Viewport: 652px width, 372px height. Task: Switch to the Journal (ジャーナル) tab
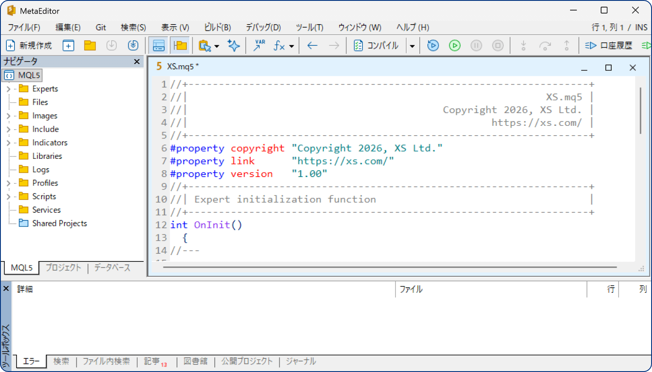pos(301,361)
